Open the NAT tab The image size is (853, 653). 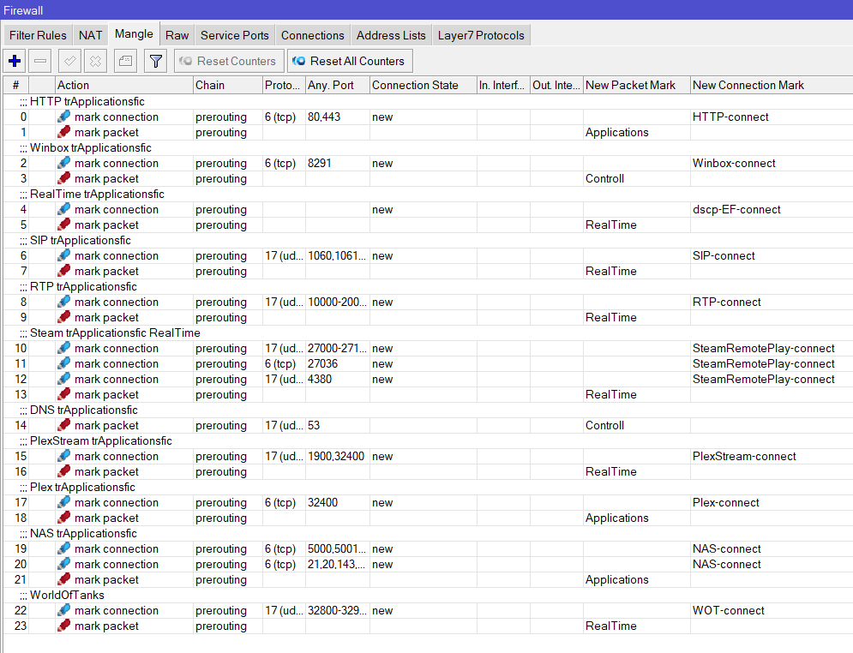[90, 35]
